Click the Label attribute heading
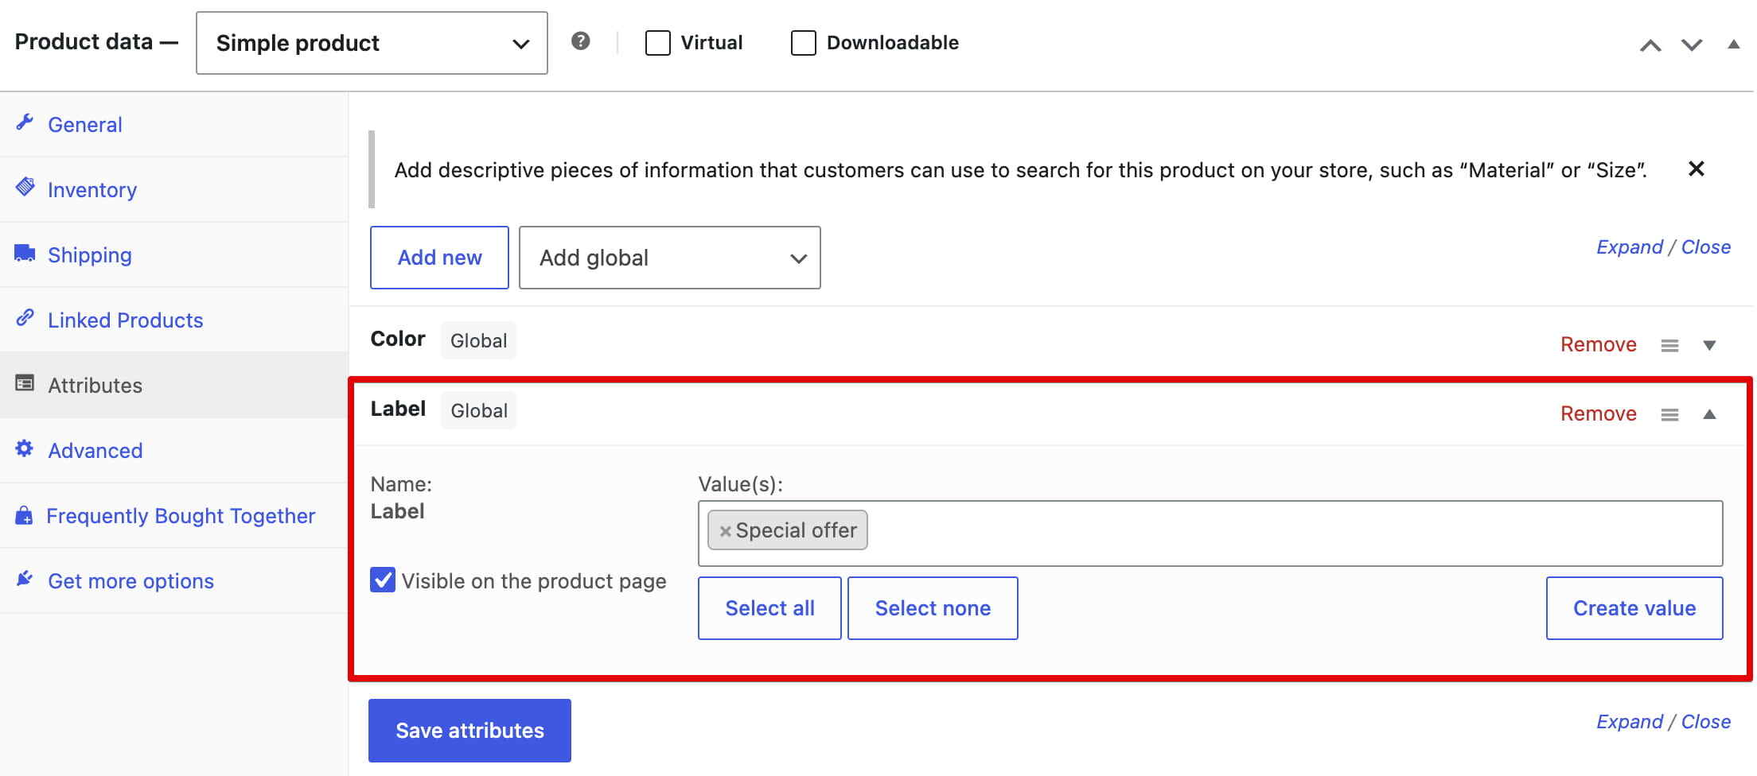Viewport: 1757px width, 776px height. point(398,409)
